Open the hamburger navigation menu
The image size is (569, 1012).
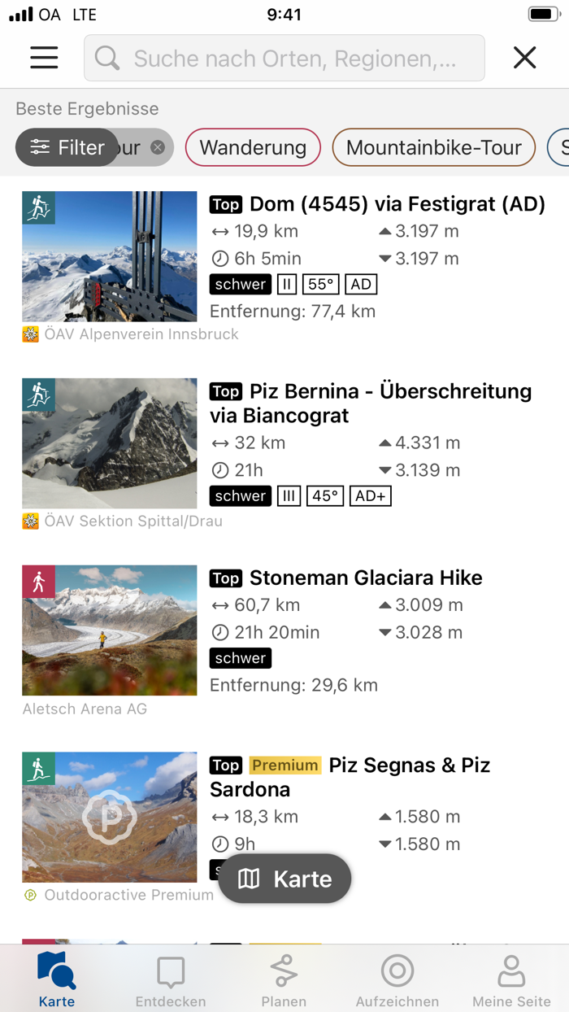[x=44, y=58]
